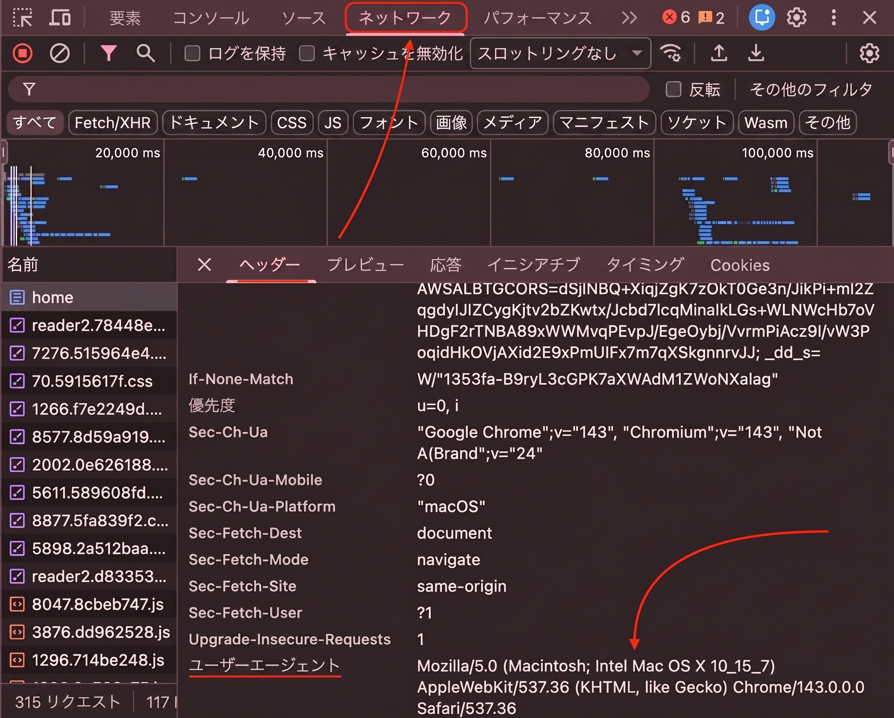Open network search with magnifier icon
Image resolution: width=894 pixels, height=718 pixels.
pos(146,53)
